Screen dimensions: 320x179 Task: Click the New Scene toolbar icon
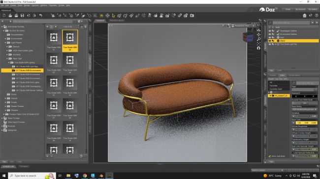4,16
